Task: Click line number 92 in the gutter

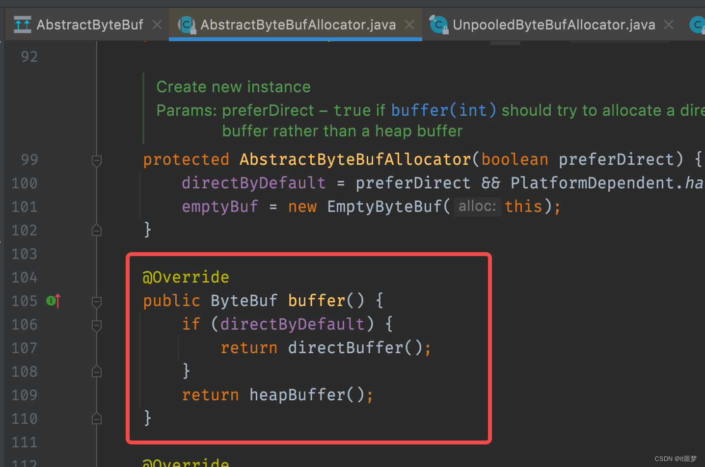Action: 29,56
